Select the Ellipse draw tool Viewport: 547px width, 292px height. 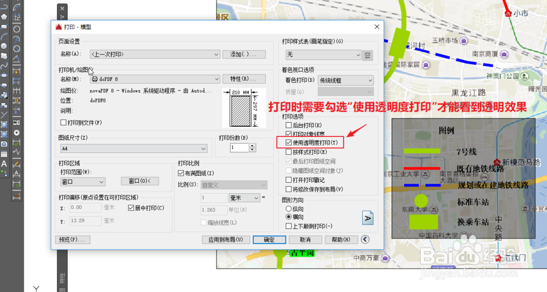[x=4, y=75]
